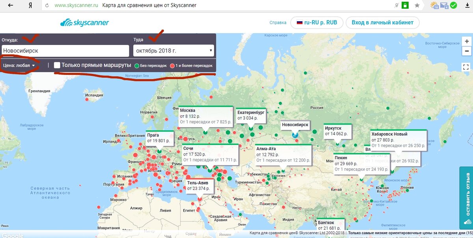Click the Russian flag in locale button
473x238 pixels.
point(299,23)
